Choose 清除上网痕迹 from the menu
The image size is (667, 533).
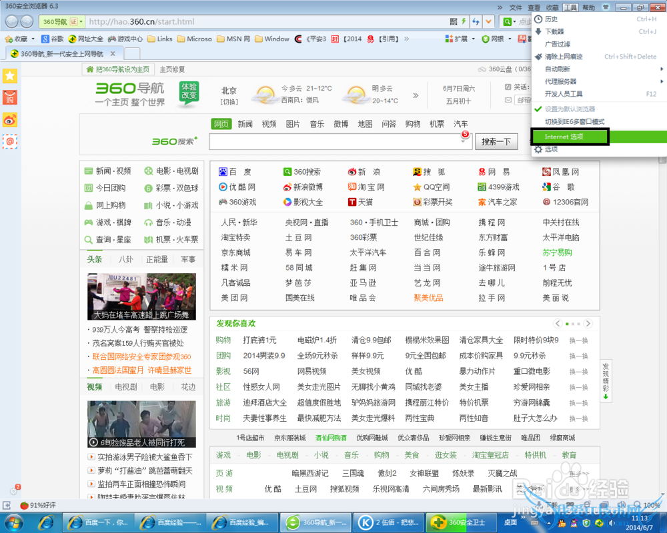pyautogui.click(x=564, y=57)
